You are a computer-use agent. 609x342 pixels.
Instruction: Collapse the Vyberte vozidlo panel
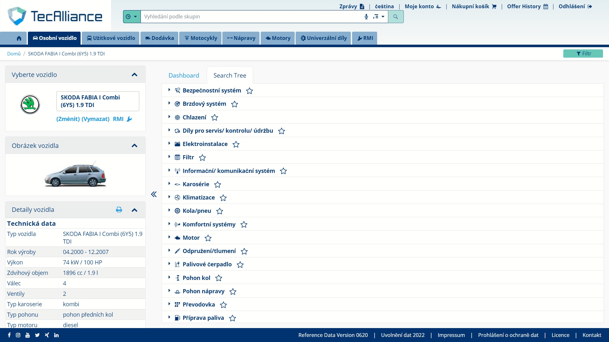click(134, 75)
